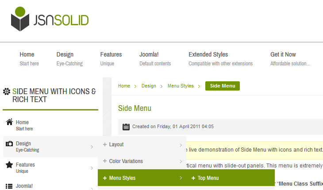Go to Home via breadcrumb link
The height and width of the screenshot is (190, 323).
point(124,86)
